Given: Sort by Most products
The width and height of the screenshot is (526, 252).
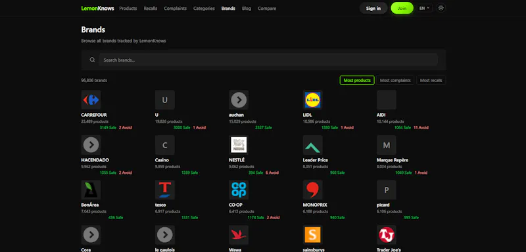Looking at the screenshot, I should click(x=357, y=80).
